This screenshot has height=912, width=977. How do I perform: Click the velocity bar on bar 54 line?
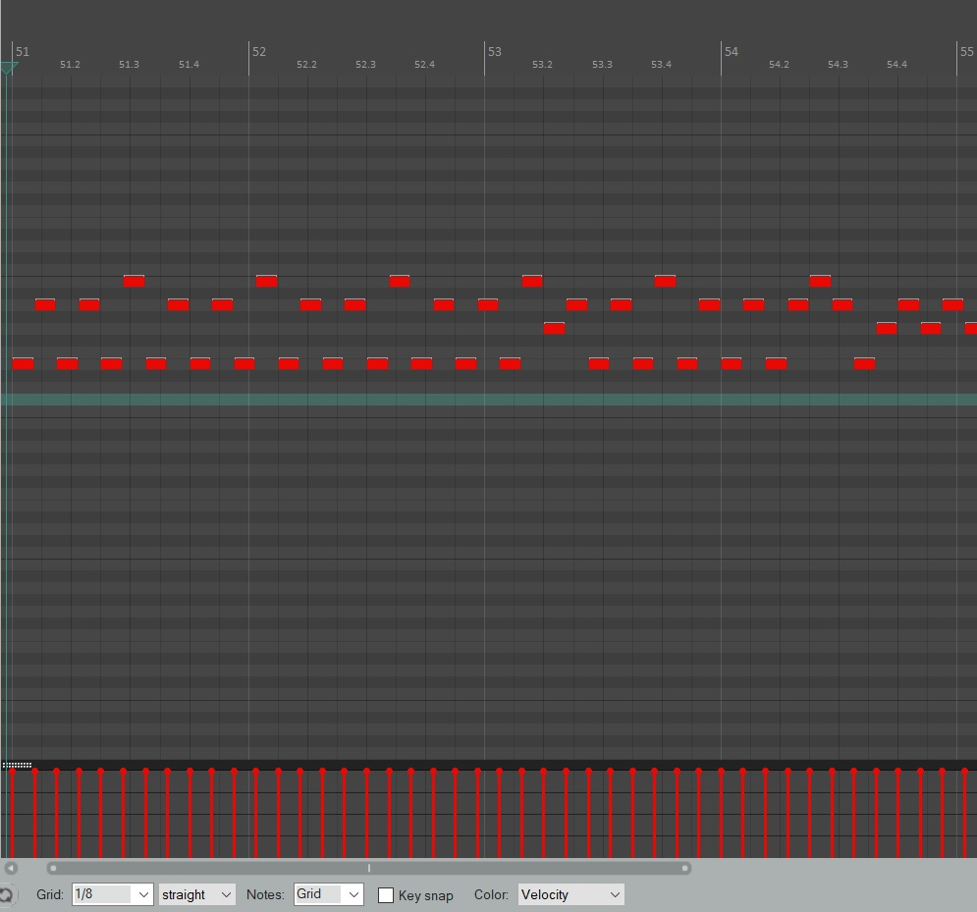click(721, 813)
